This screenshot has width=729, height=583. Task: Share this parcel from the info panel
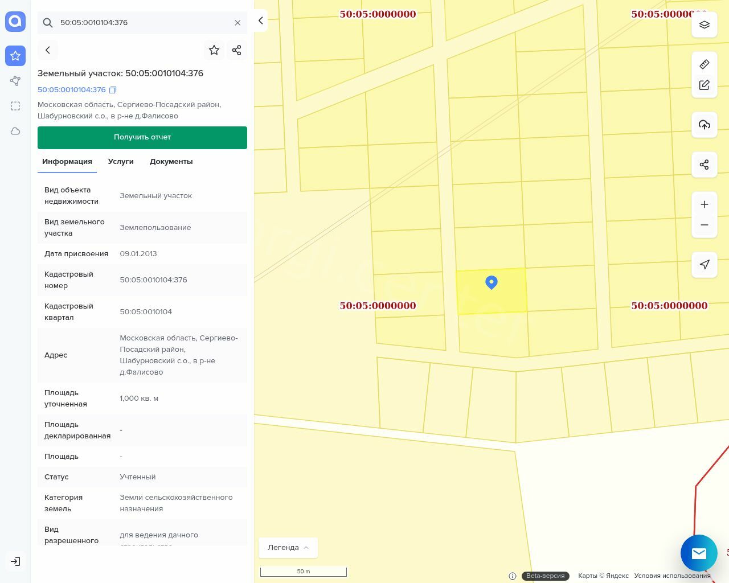tap(237, 50)
